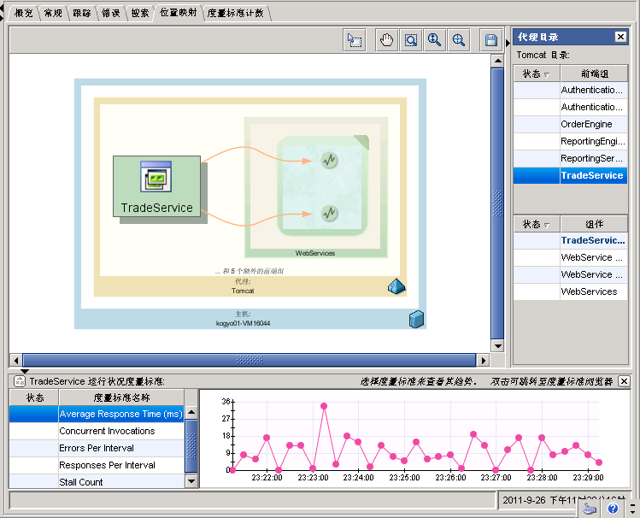Image resolution: width=640 pixels, height=518 pixels.
Task: Click the kogyo01-VM16044 host label
Action: tap(243, 323)
